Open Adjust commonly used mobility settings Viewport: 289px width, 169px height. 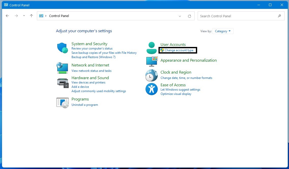click(x=99, y=91)
